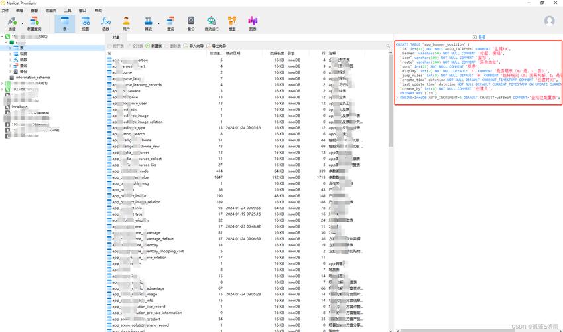Image resolution: width=563 pixels, height=332 pixels.
Task: Click the 打开表 button
Action: pos(116,46)
